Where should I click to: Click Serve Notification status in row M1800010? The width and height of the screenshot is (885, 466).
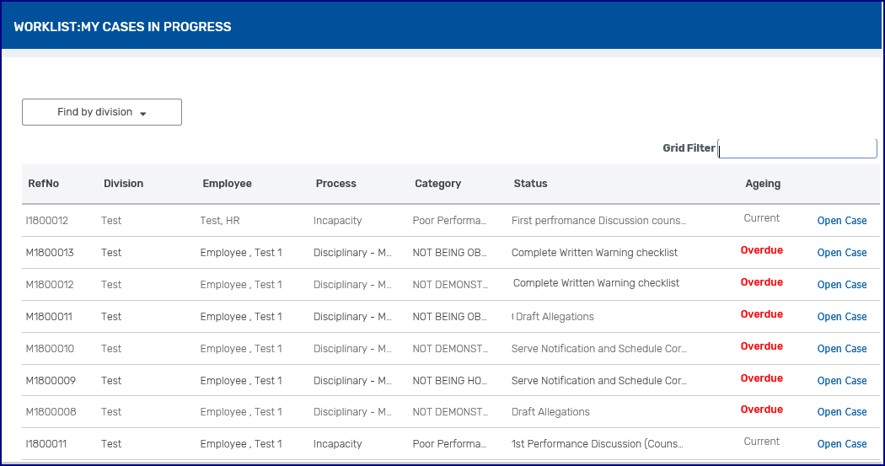598,349
